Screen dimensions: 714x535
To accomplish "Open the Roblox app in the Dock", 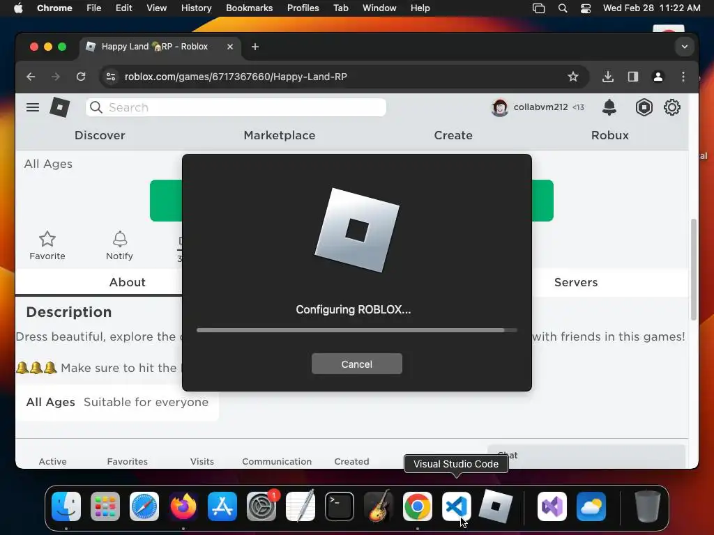I will (496, 506).
